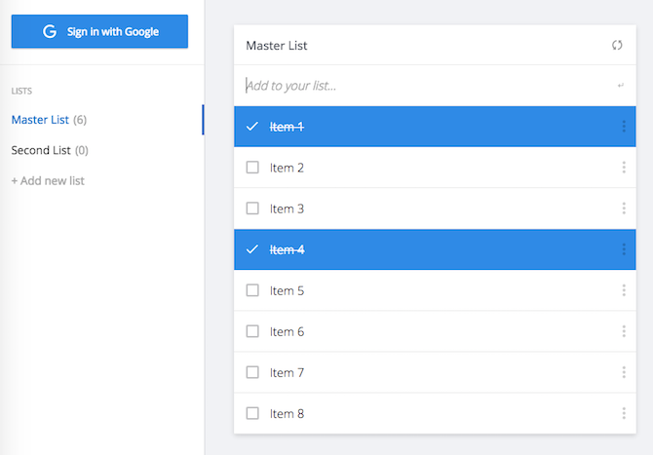This screenshot has height=455, width=653.
Task: Click the enter arrow icon in add field
Action: 620,86
